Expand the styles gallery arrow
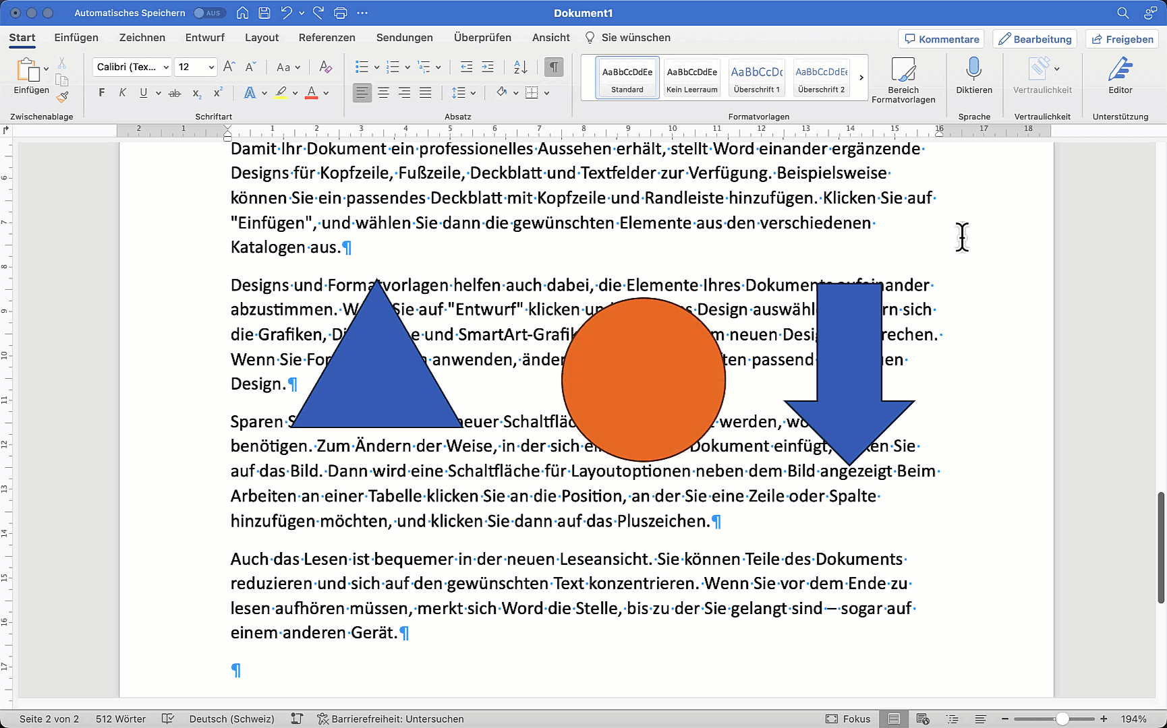This screenshot has width=1167, height=728. [x=861, y=78]
